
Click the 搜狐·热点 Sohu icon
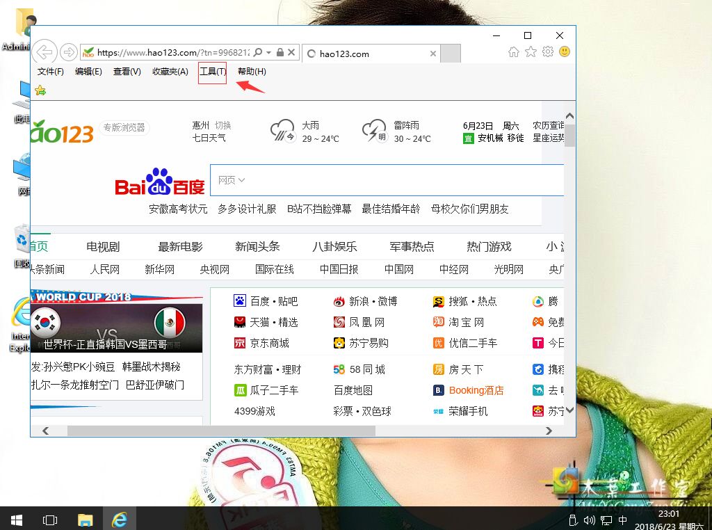[439, 301]
